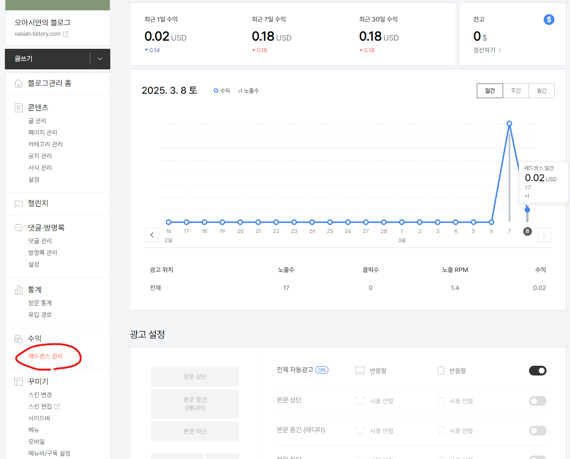Click the blog management home icon
Image resolution: width=570 pixels, height=459 pixels.
coord(18,83)
